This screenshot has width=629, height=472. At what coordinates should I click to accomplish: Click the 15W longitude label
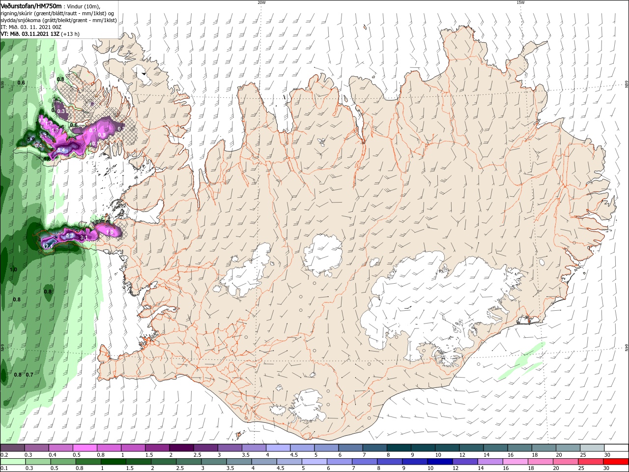coord(520,2)
